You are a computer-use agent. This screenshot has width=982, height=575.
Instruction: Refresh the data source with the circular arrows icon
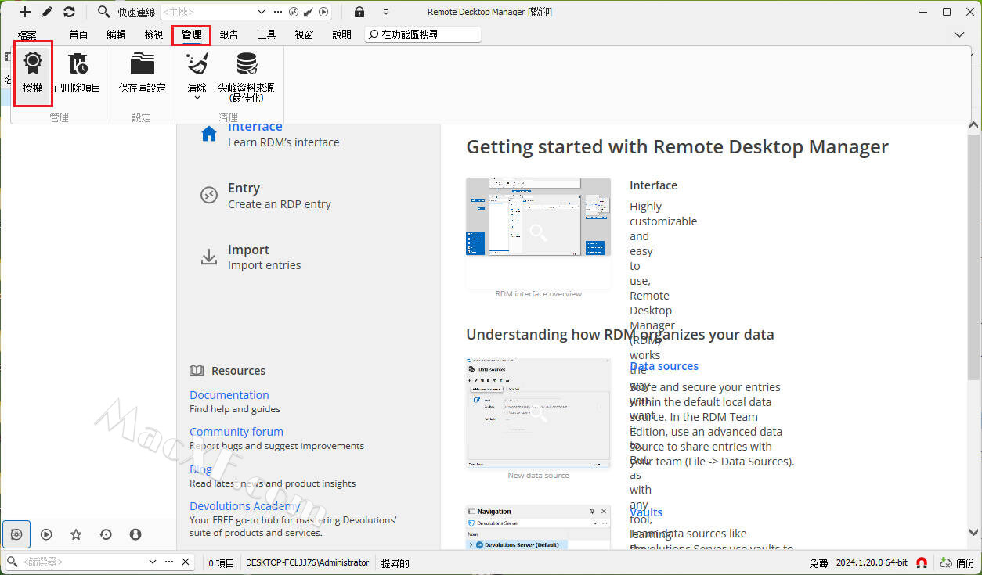[69, 12]
